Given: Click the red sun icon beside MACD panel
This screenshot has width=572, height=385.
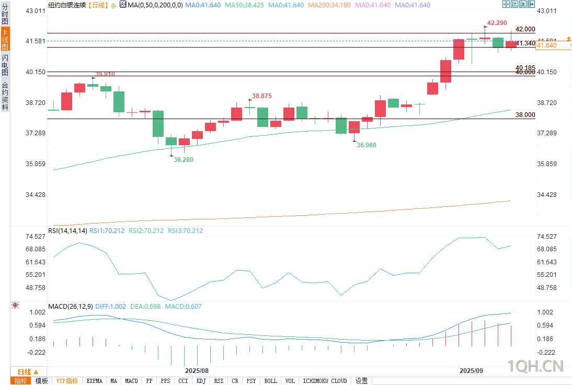Looking at the screenshot, I should click(x=15, y=305).
